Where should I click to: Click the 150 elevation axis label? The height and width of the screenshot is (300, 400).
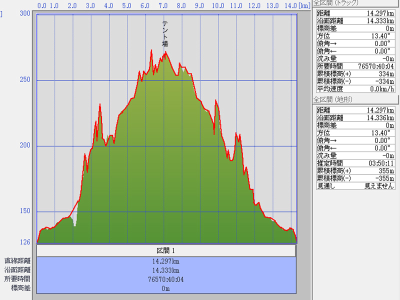[x=24, y=211]
